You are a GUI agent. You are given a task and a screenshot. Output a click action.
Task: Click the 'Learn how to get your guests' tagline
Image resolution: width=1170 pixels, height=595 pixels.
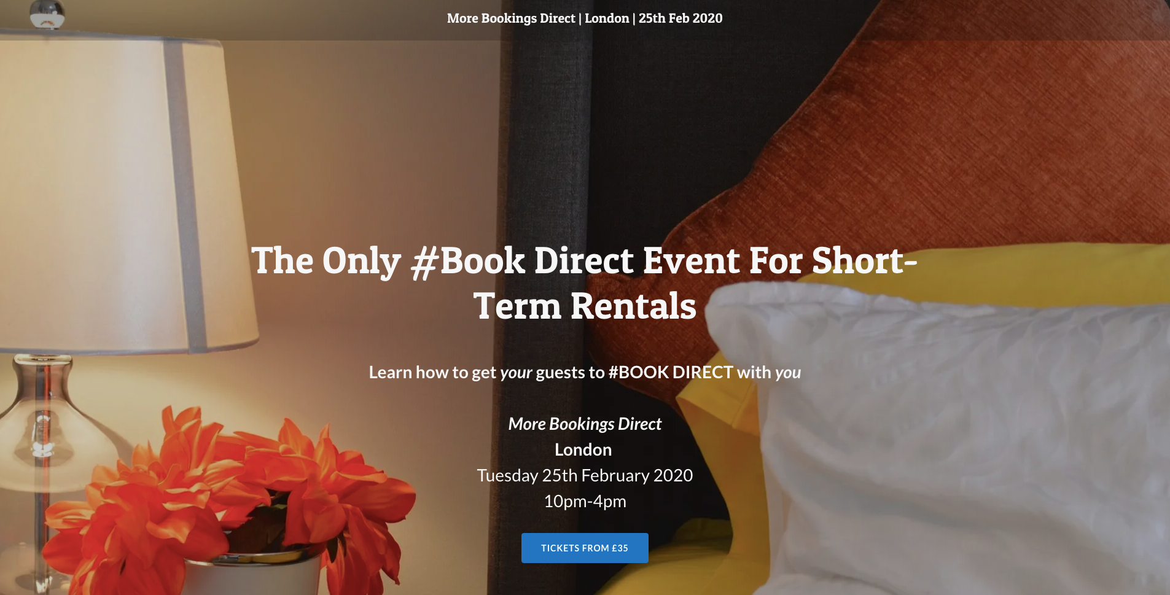pyautogui.click(x=585, y=372)
